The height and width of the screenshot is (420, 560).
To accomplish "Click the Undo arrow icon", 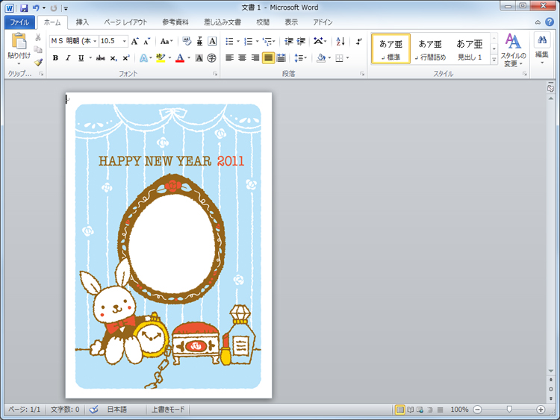I will point(36,7).
